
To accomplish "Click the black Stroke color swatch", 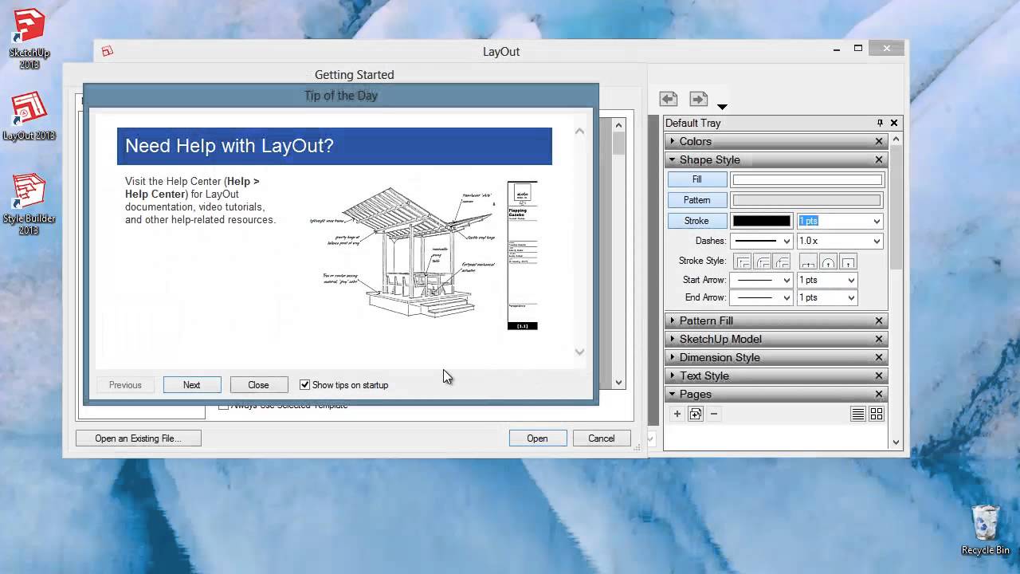I will pos(762,221).
